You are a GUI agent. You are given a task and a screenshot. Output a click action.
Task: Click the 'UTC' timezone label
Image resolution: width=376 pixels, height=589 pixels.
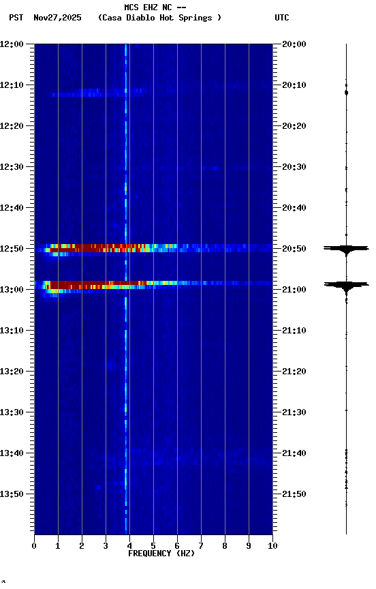pos(282,18)
